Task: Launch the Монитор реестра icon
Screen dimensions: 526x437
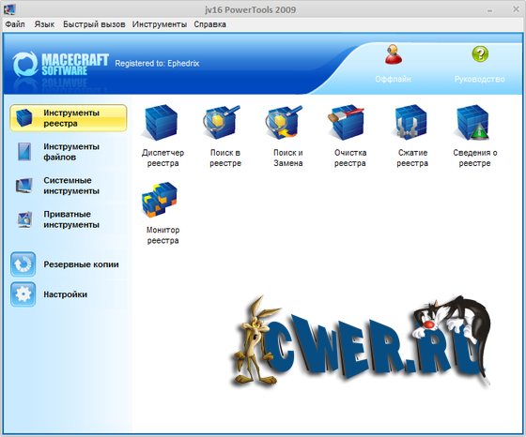Action: (x=160, y=200)
